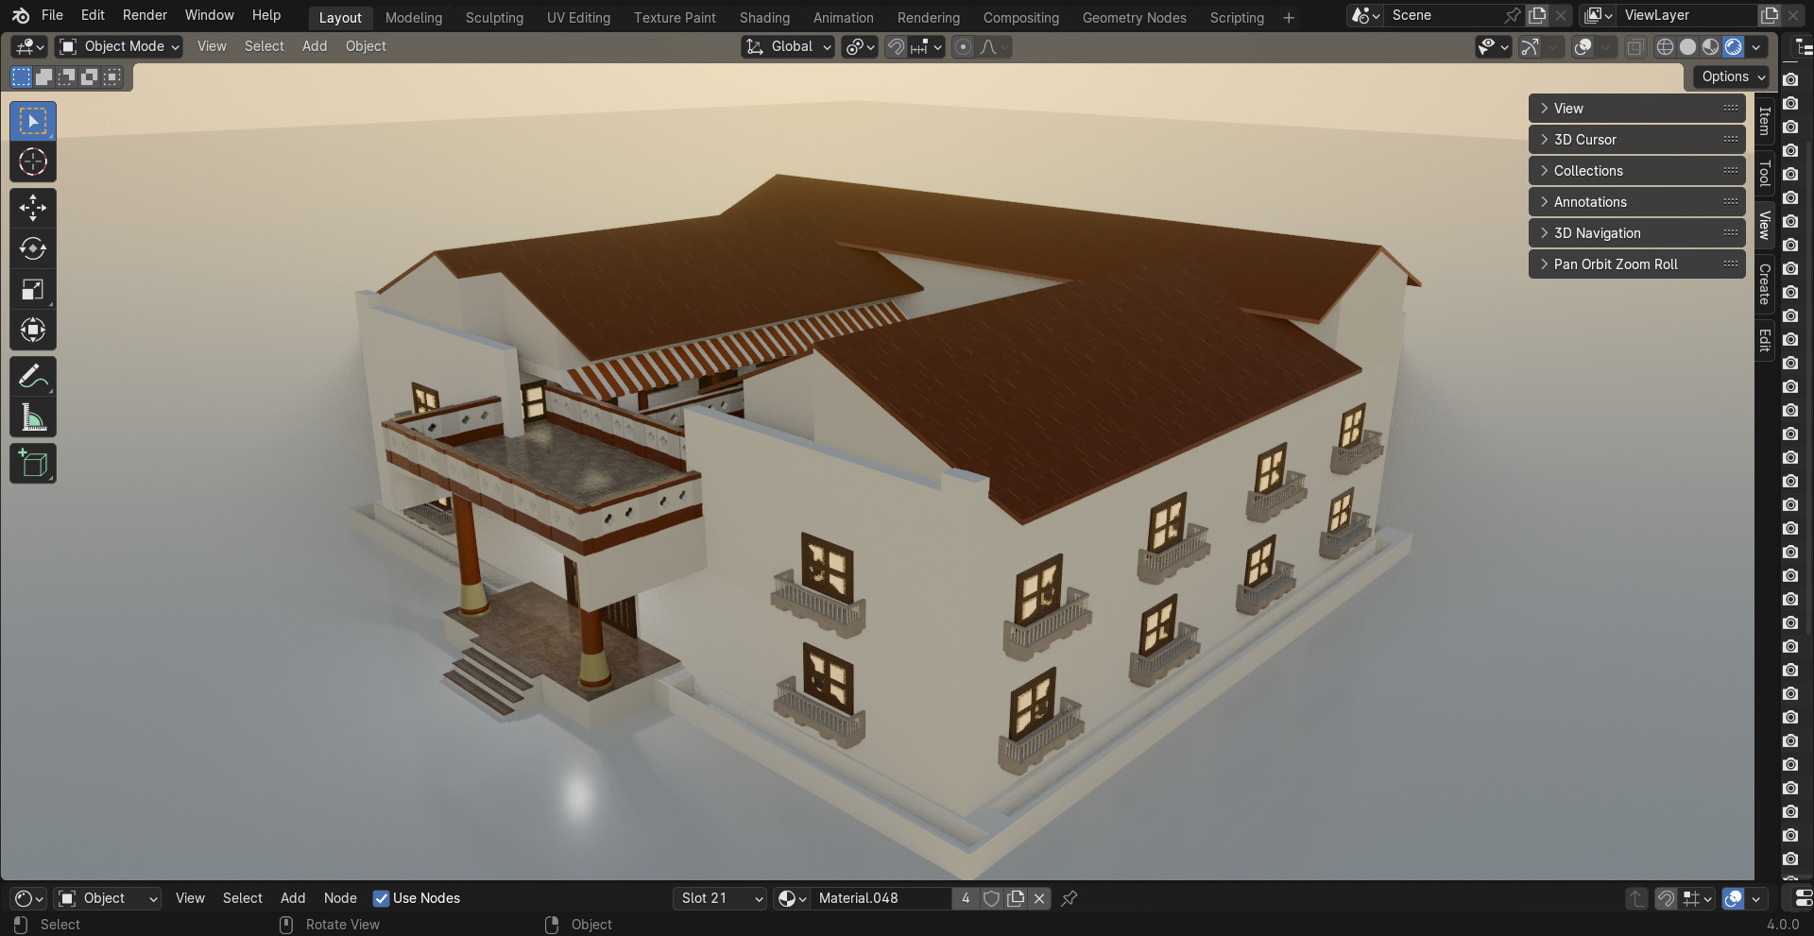Click the Blender logo menu icon
1814x936 pixels.
21,15
